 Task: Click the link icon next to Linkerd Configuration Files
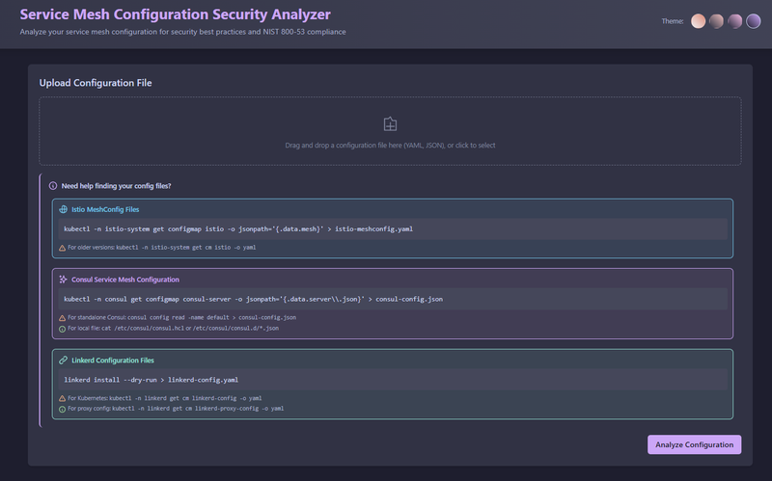(x=63, y=361)
